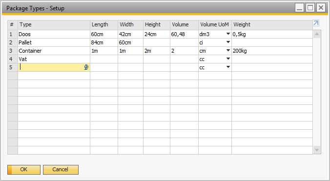Click the scroll up arrow of the table
Image resolution: width=330 pixels, height=181 pixels.
(x=317, y=34)
